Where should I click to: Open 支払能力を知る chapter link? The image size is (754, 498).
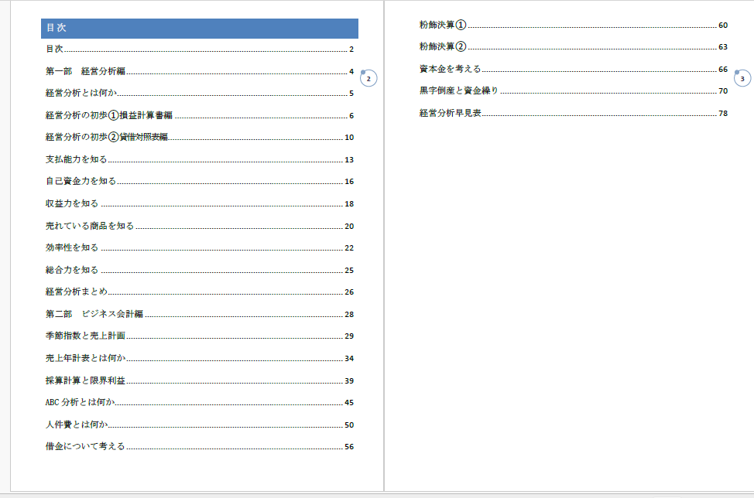pos(76,159)
